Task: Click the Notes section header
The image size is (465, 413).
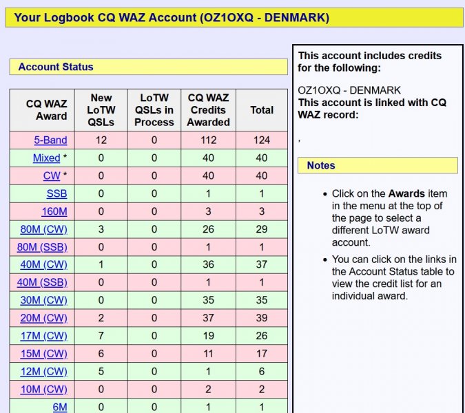Action: click(x=378, y=165)
